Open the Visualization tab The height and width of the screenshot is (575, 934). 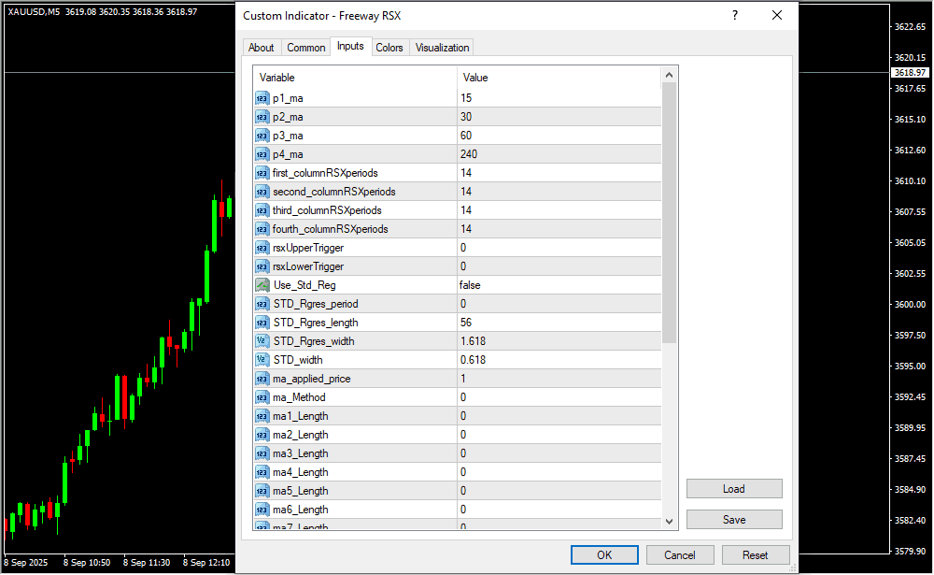443,48
